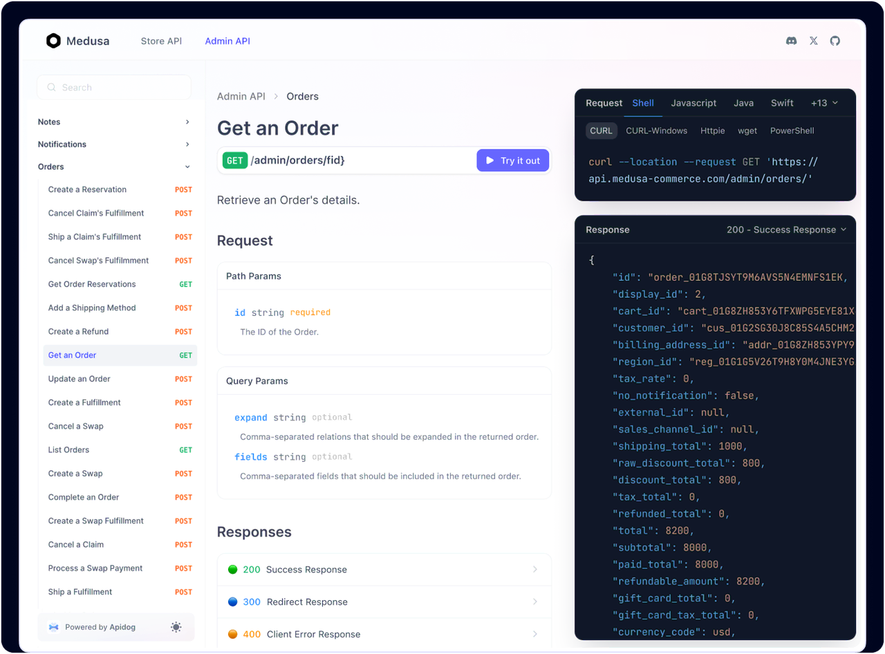The height and width of the screenshot is (654, 885).
Task: Open Cancel Swap's Fulfillment endpoint
Action: 120,261
